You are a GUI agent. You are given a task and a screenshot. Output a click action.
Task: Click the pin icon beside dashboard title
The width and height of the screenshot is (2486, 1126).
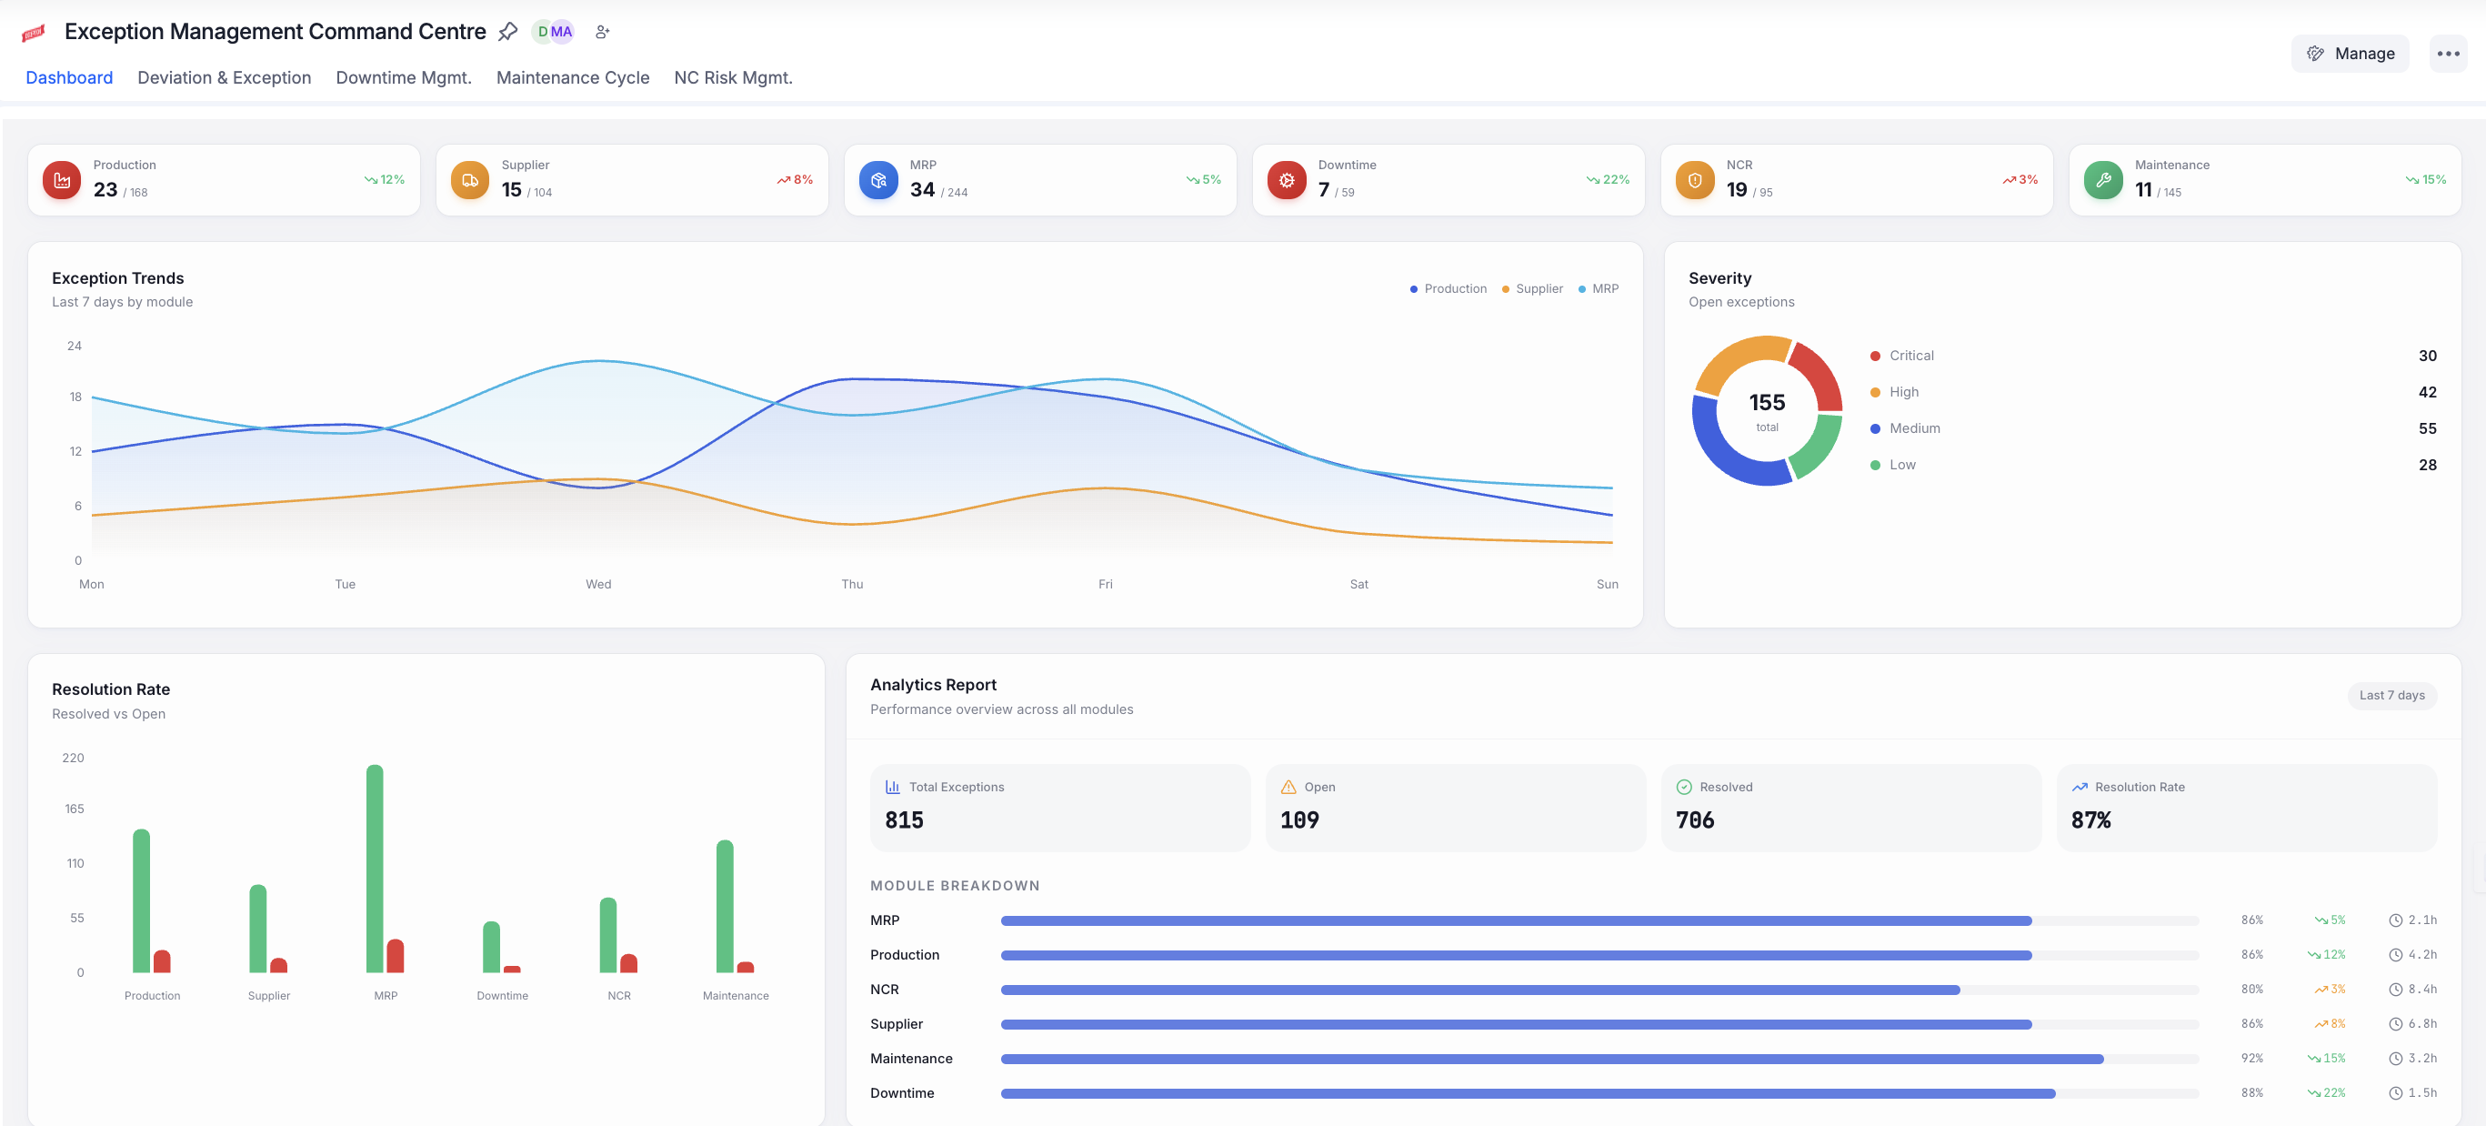507,32
